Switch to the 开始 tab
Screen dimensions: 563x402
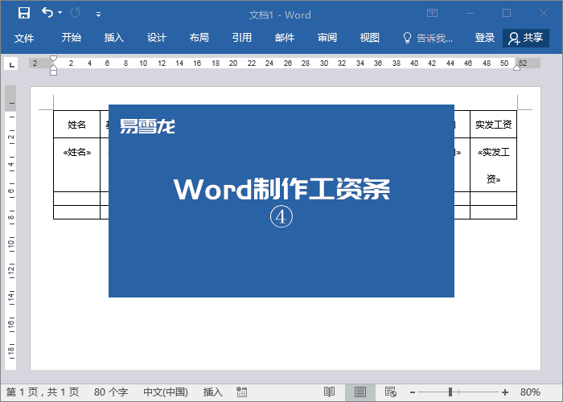coord(71,38)
